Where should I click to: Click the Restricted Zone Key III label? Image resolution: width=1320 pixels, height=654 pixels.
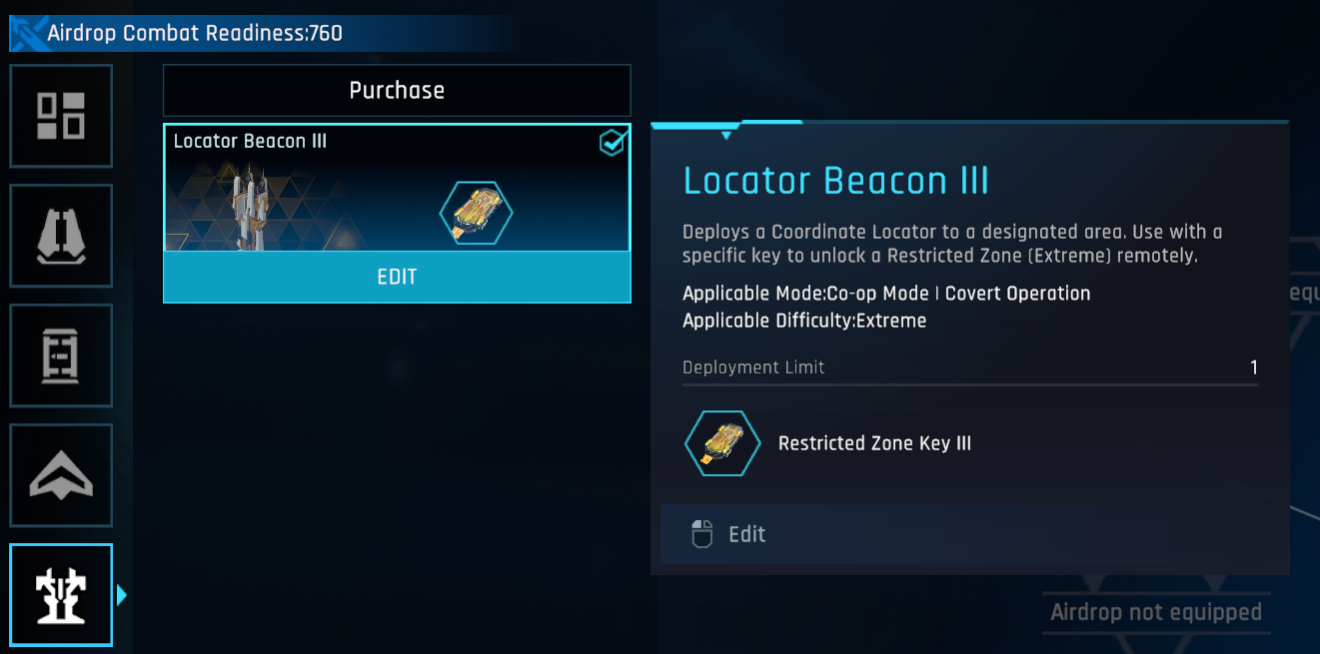click(874, 443)
